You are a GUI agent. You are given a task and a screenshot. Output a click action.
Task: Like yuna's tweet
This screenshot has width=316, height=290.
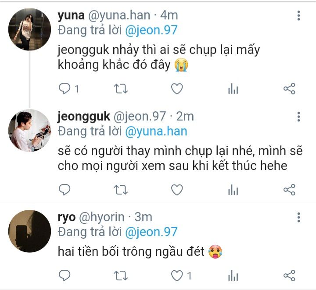(x=176, y=89)
